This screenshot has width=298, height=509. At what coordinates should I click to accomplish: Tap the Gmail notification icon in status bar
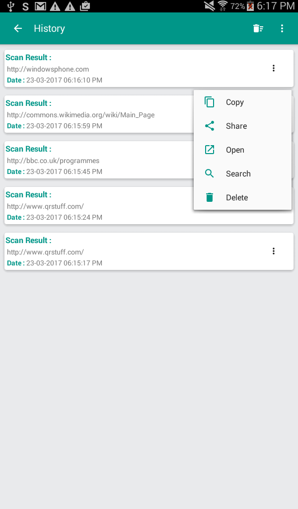point(40,6)
